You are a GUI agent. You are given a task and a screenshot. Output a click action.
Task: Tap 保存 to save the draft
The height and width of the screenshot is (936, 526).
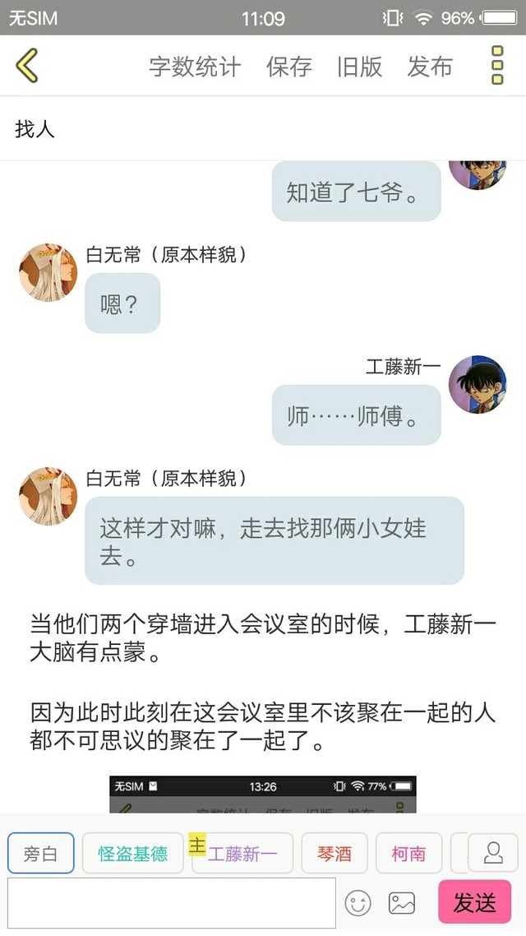(x=289, y=66)
